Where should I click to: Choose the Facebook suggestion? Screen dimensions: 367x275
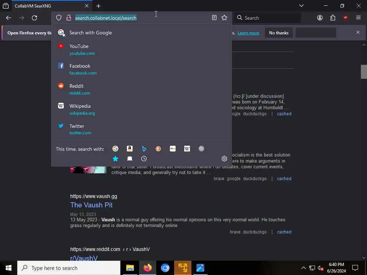click(x=141, y=69)
